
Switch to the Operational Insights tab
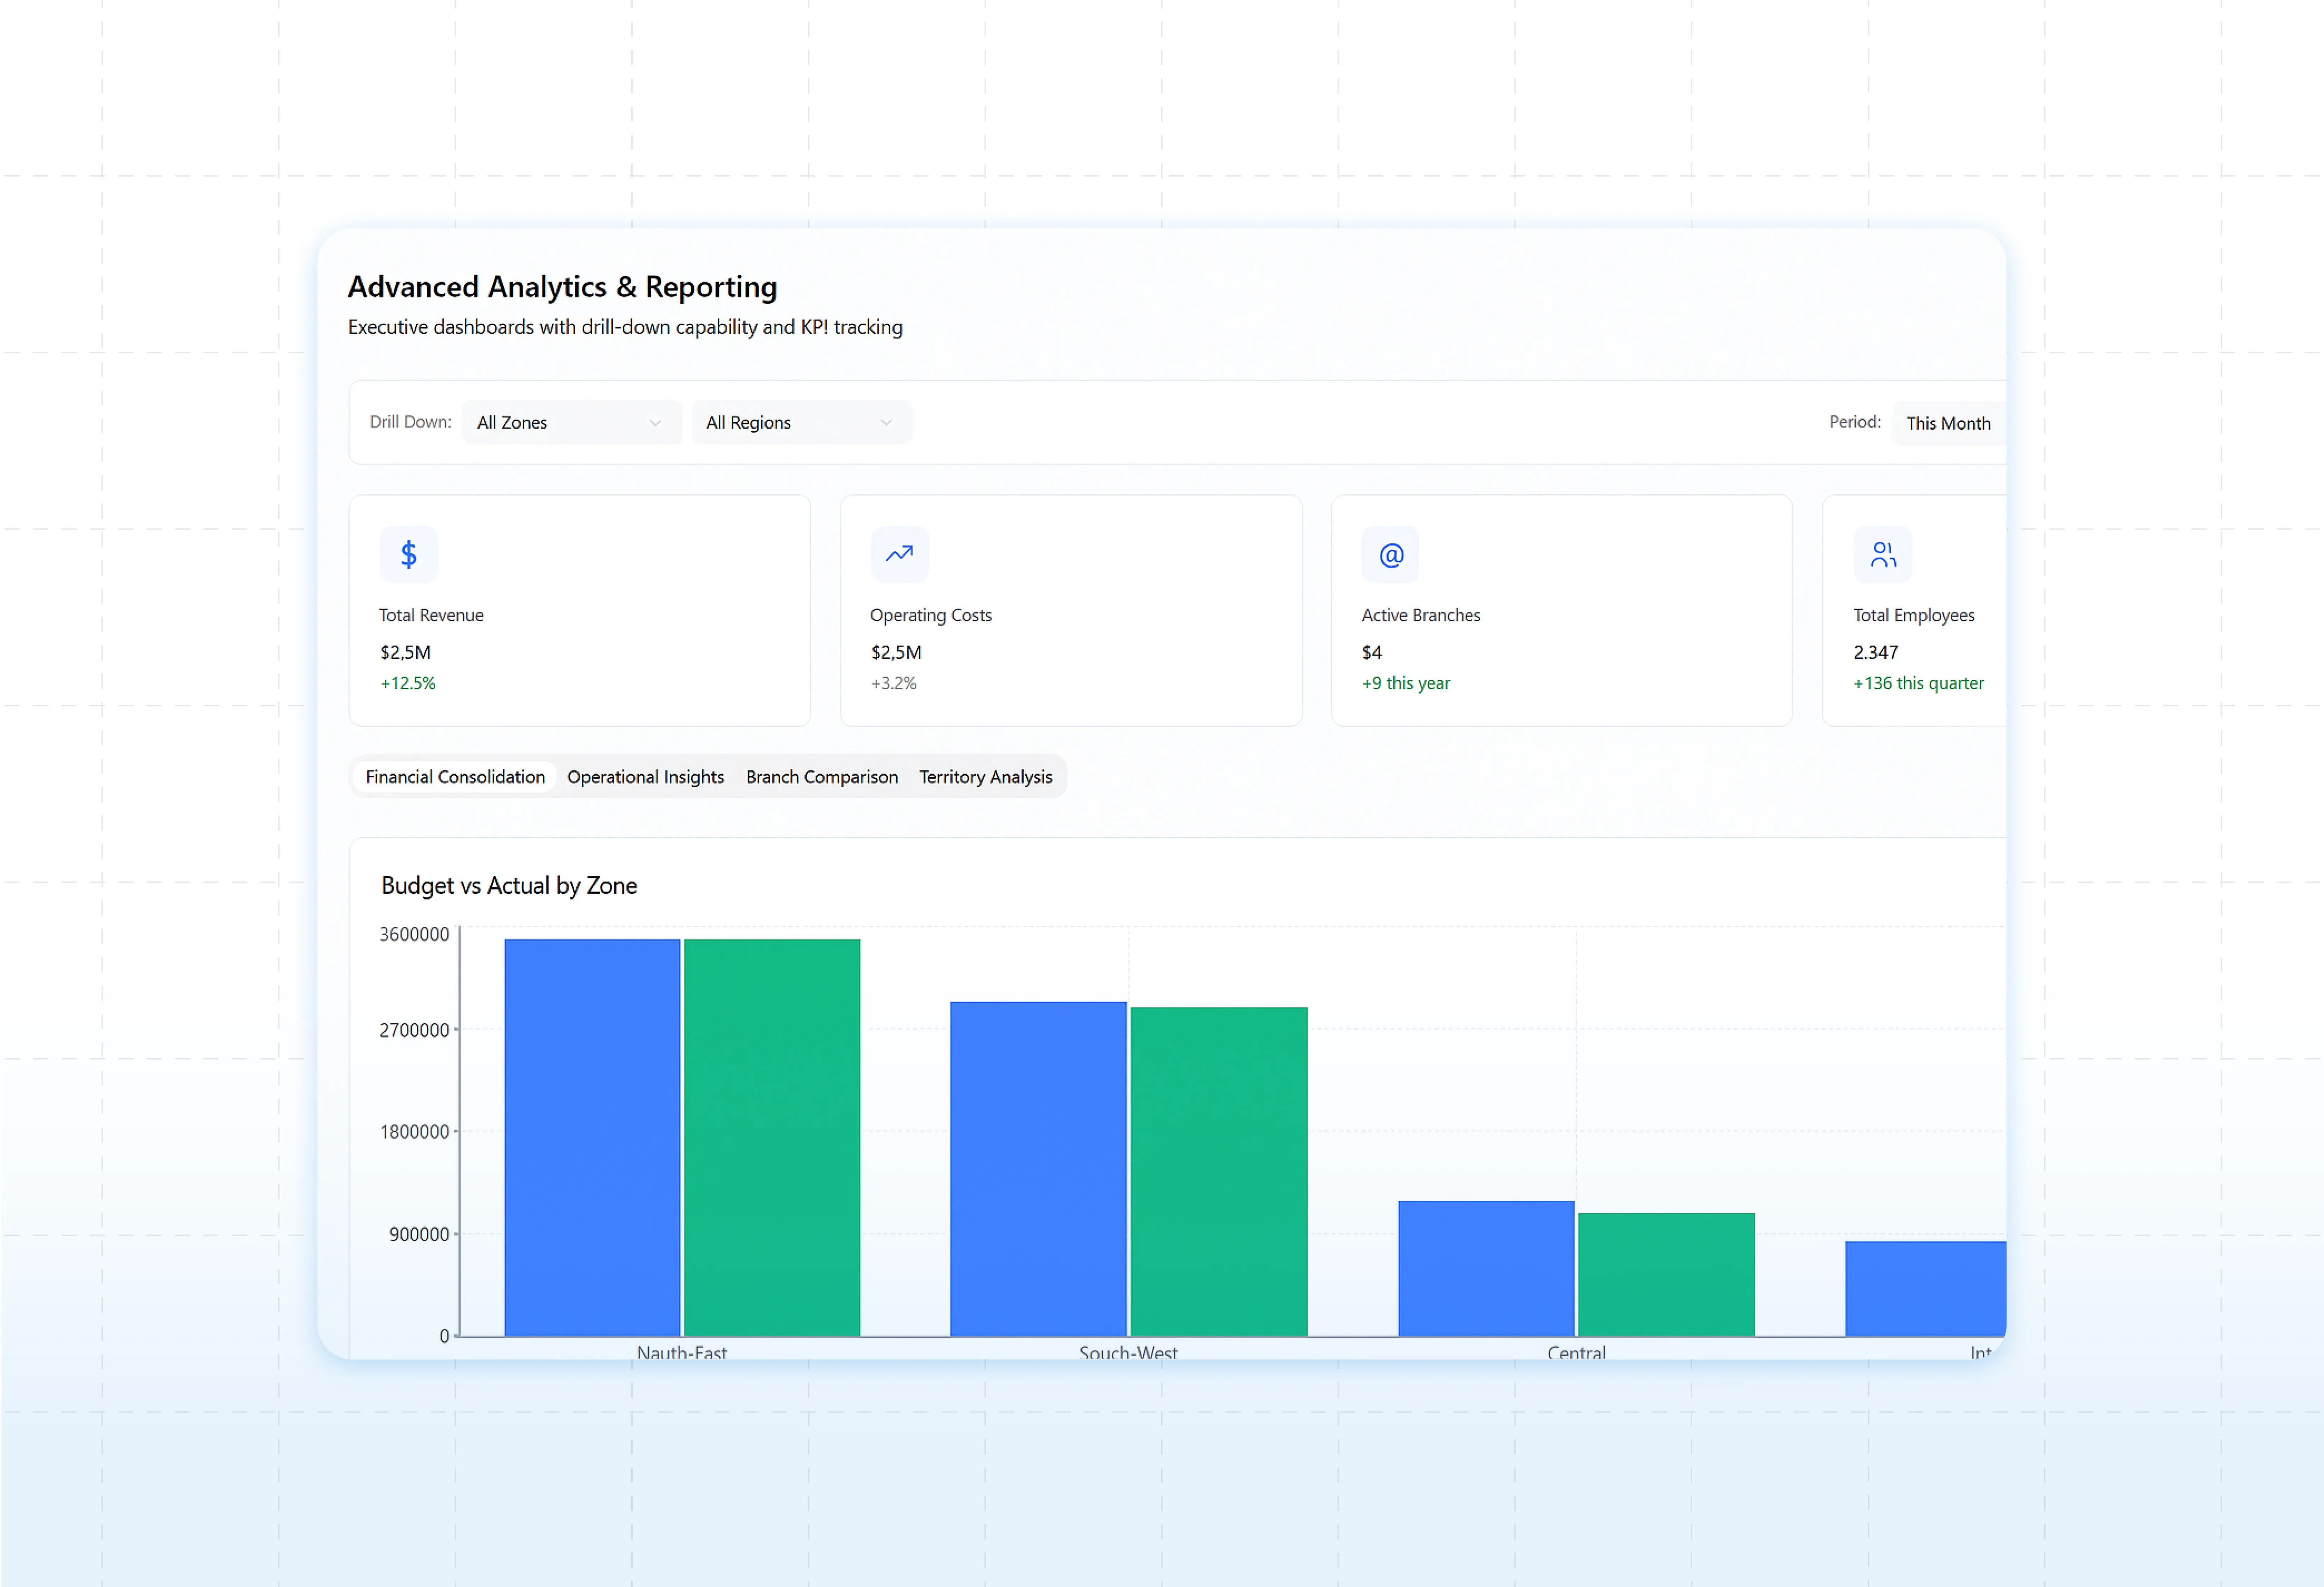coord(645,777)
